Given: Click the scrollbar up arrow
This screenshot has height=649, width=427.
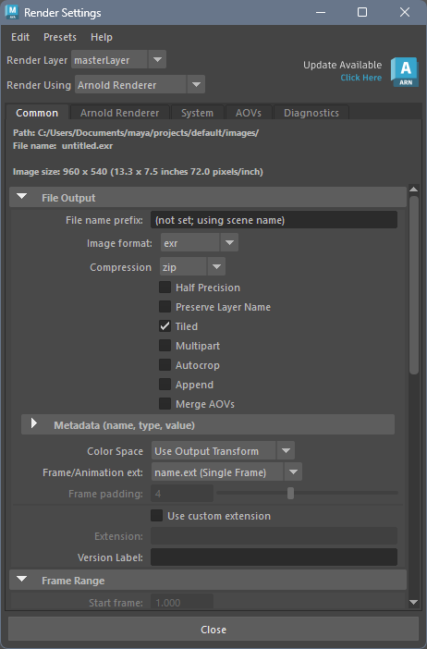Looking at the screenshot, I should pos(413,190).
